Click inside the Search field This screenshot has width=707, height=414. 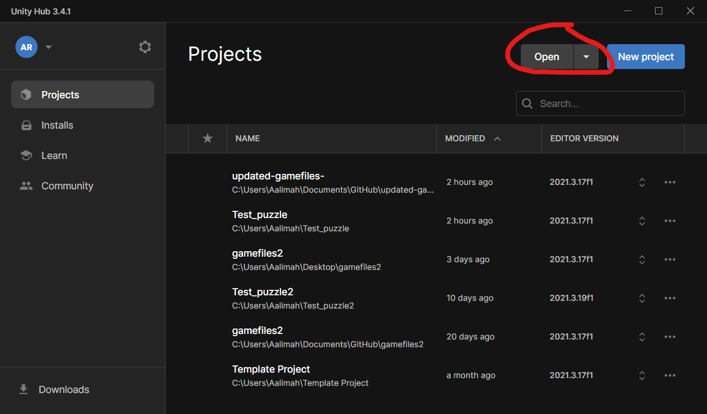coord(600,103)
